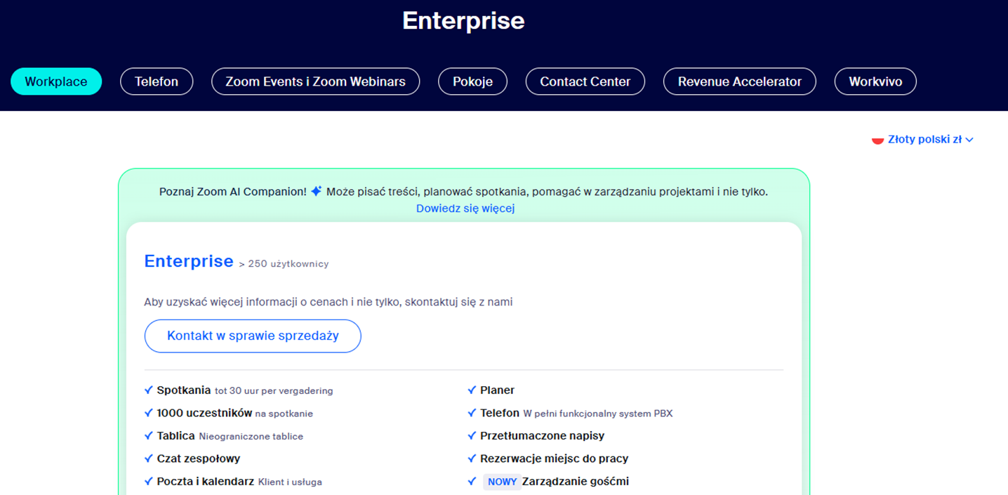Image resolution: width=1008 pixels, height=495 pixels.
Task: Click the Polish flag icon
Action: click(x=877, y=140)
